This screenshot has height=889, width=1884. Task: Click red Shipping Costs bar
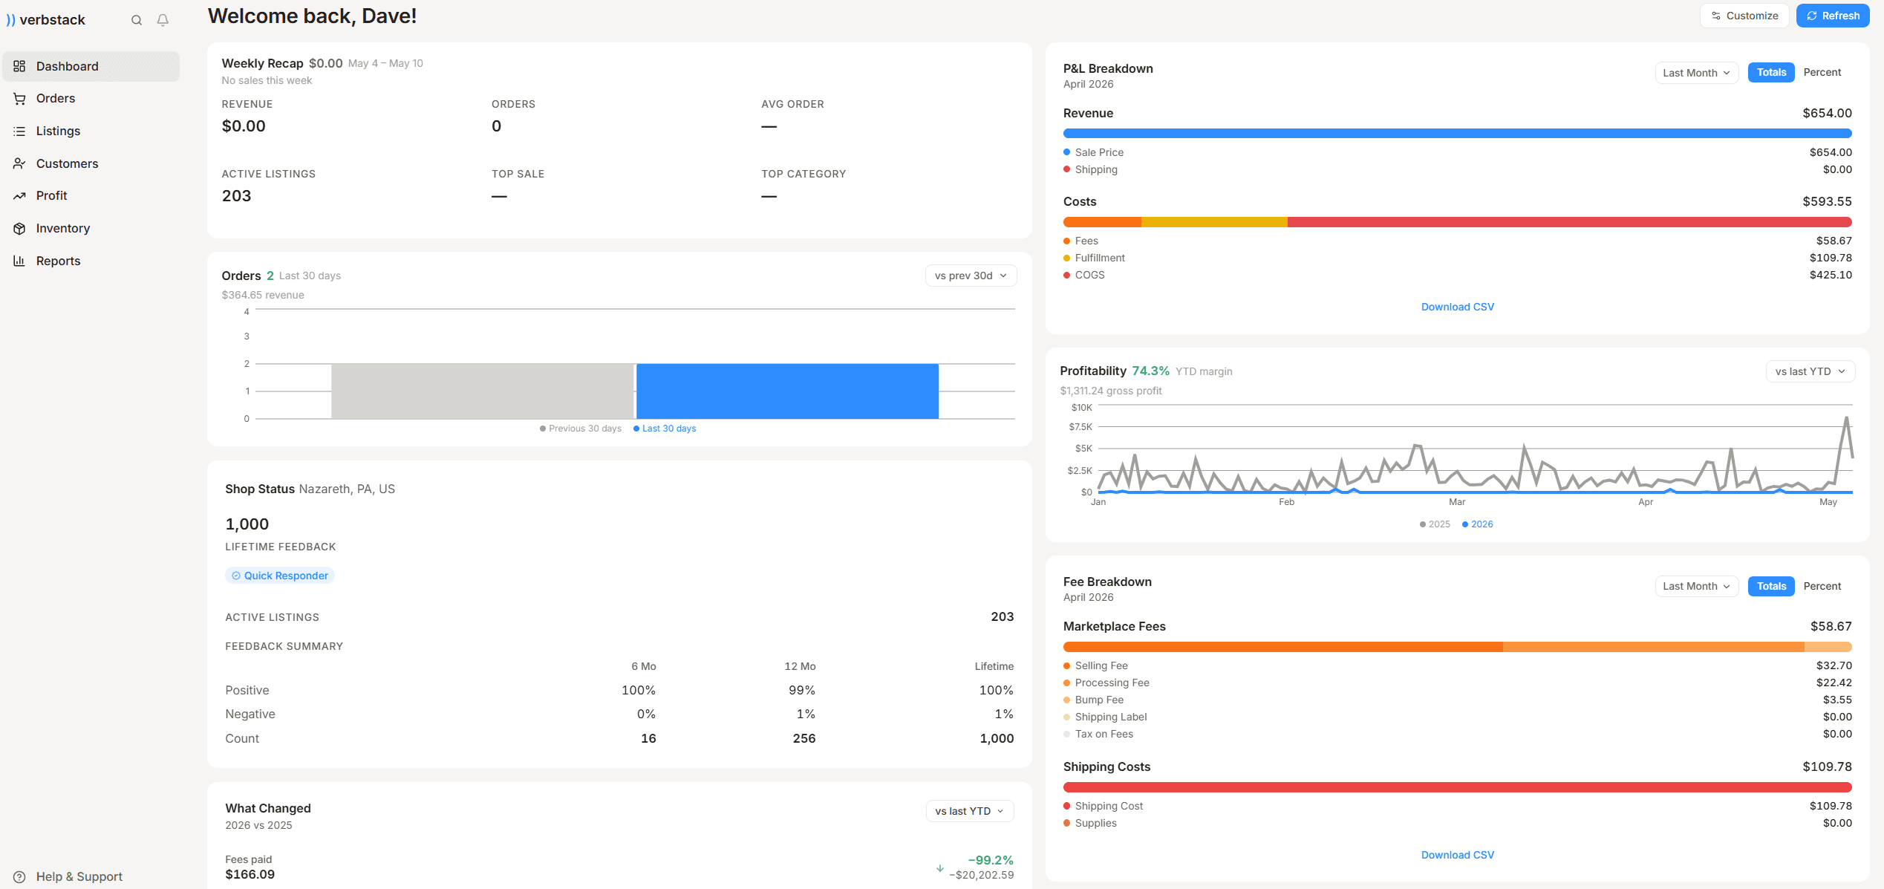tap(1457, 787)
